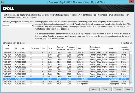The height and width of the screenshot is (93, 135).
Task: Open the Physical Disk upgrade capability filter dropdown
Action: tap(18, 26)
